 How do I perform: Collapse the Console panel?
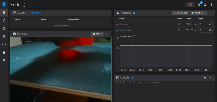210,78
